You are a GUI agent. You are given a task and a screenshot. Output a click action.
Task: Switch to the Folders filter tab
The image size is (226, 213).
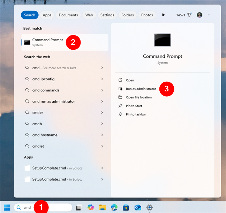click(128, 15)
